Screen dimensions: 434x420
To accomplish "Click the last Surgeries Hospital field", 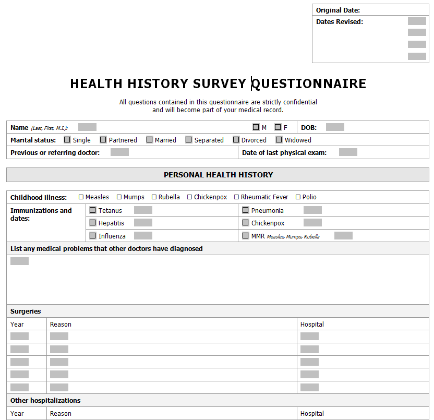I will (309, 387).
